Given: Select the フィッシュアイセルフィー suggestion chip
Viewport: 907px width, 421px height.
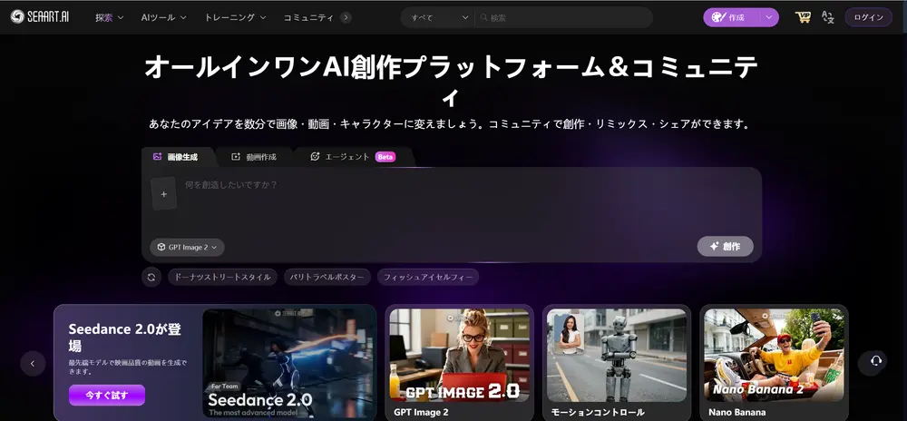Looking at the screenshot, I should 428,277.
